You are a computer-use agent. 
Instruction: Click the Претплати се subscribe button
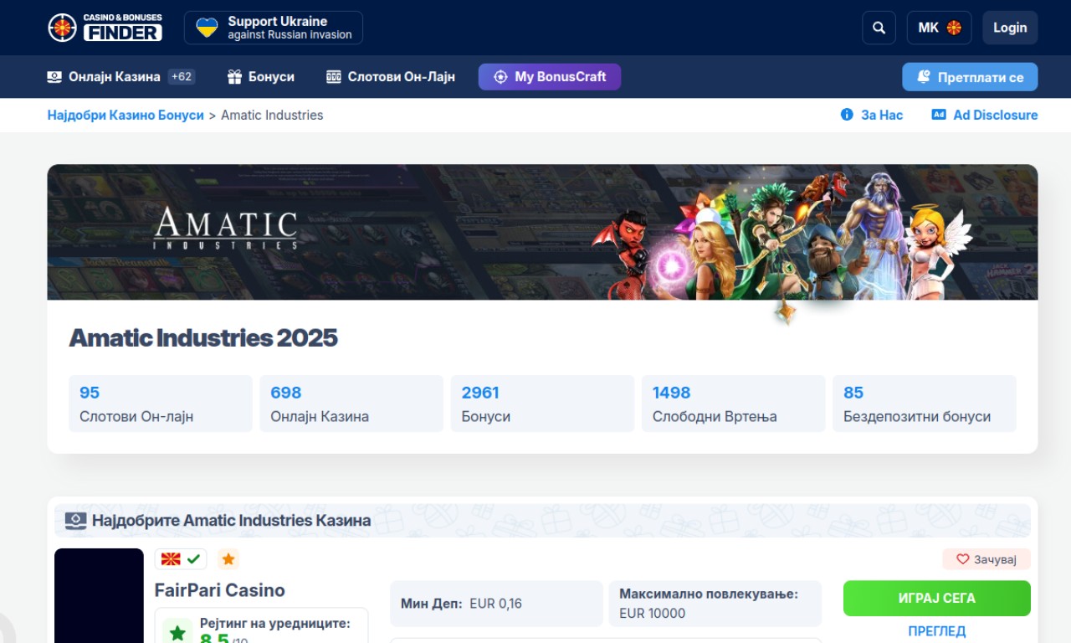pos(970,77)
